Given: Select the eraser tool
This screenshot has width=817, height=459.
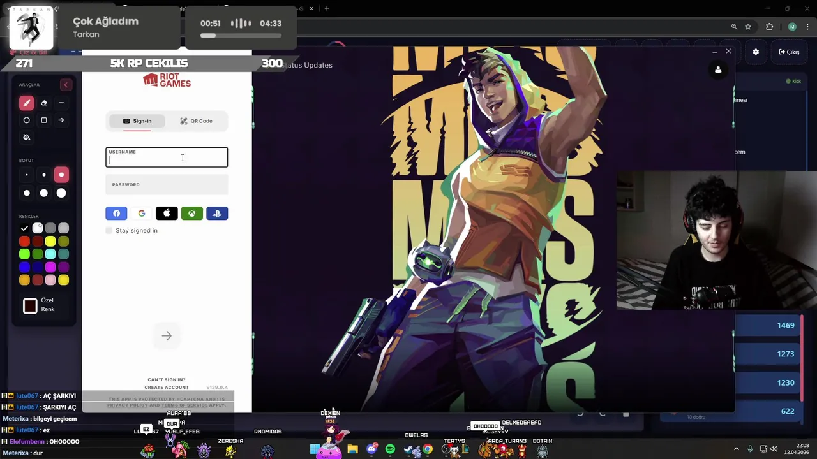Looking at the screenshot, I should [44, 103].
